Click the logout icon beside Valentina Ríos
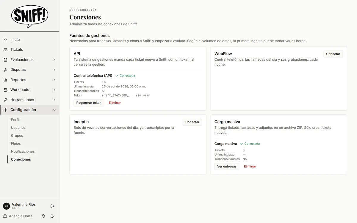357x223 pixels. (52, 206)
